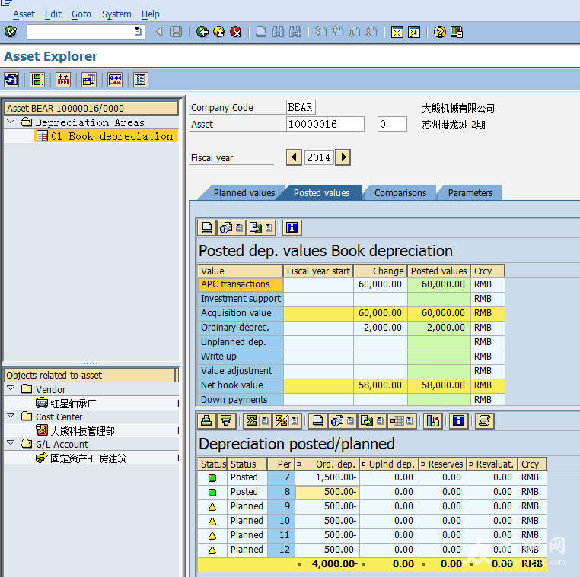580x577 pixels.
Task: Collapse the Vendor folder node
Action: coord(11,388)
